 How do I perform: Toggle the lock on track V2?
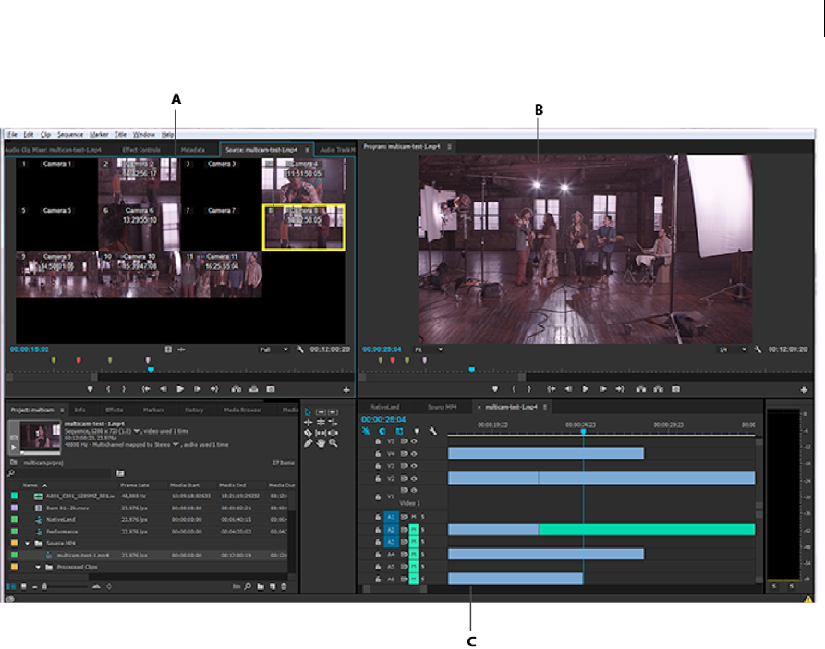click(378, 479)
